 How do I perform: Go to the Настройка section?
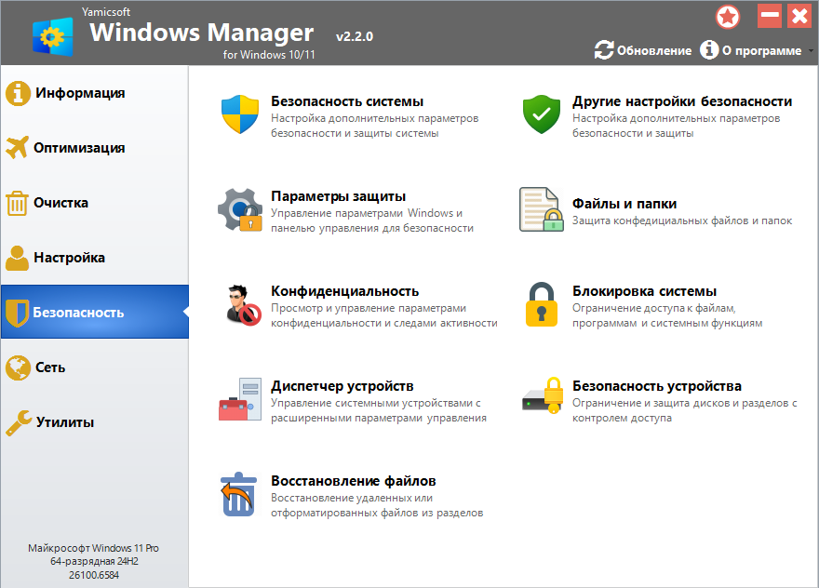pyautogui.click(x=69, y=258)
